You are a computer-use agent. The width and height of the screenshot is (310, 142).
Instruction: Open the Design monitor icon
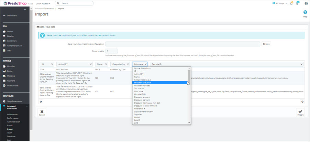tap(4, 71)
